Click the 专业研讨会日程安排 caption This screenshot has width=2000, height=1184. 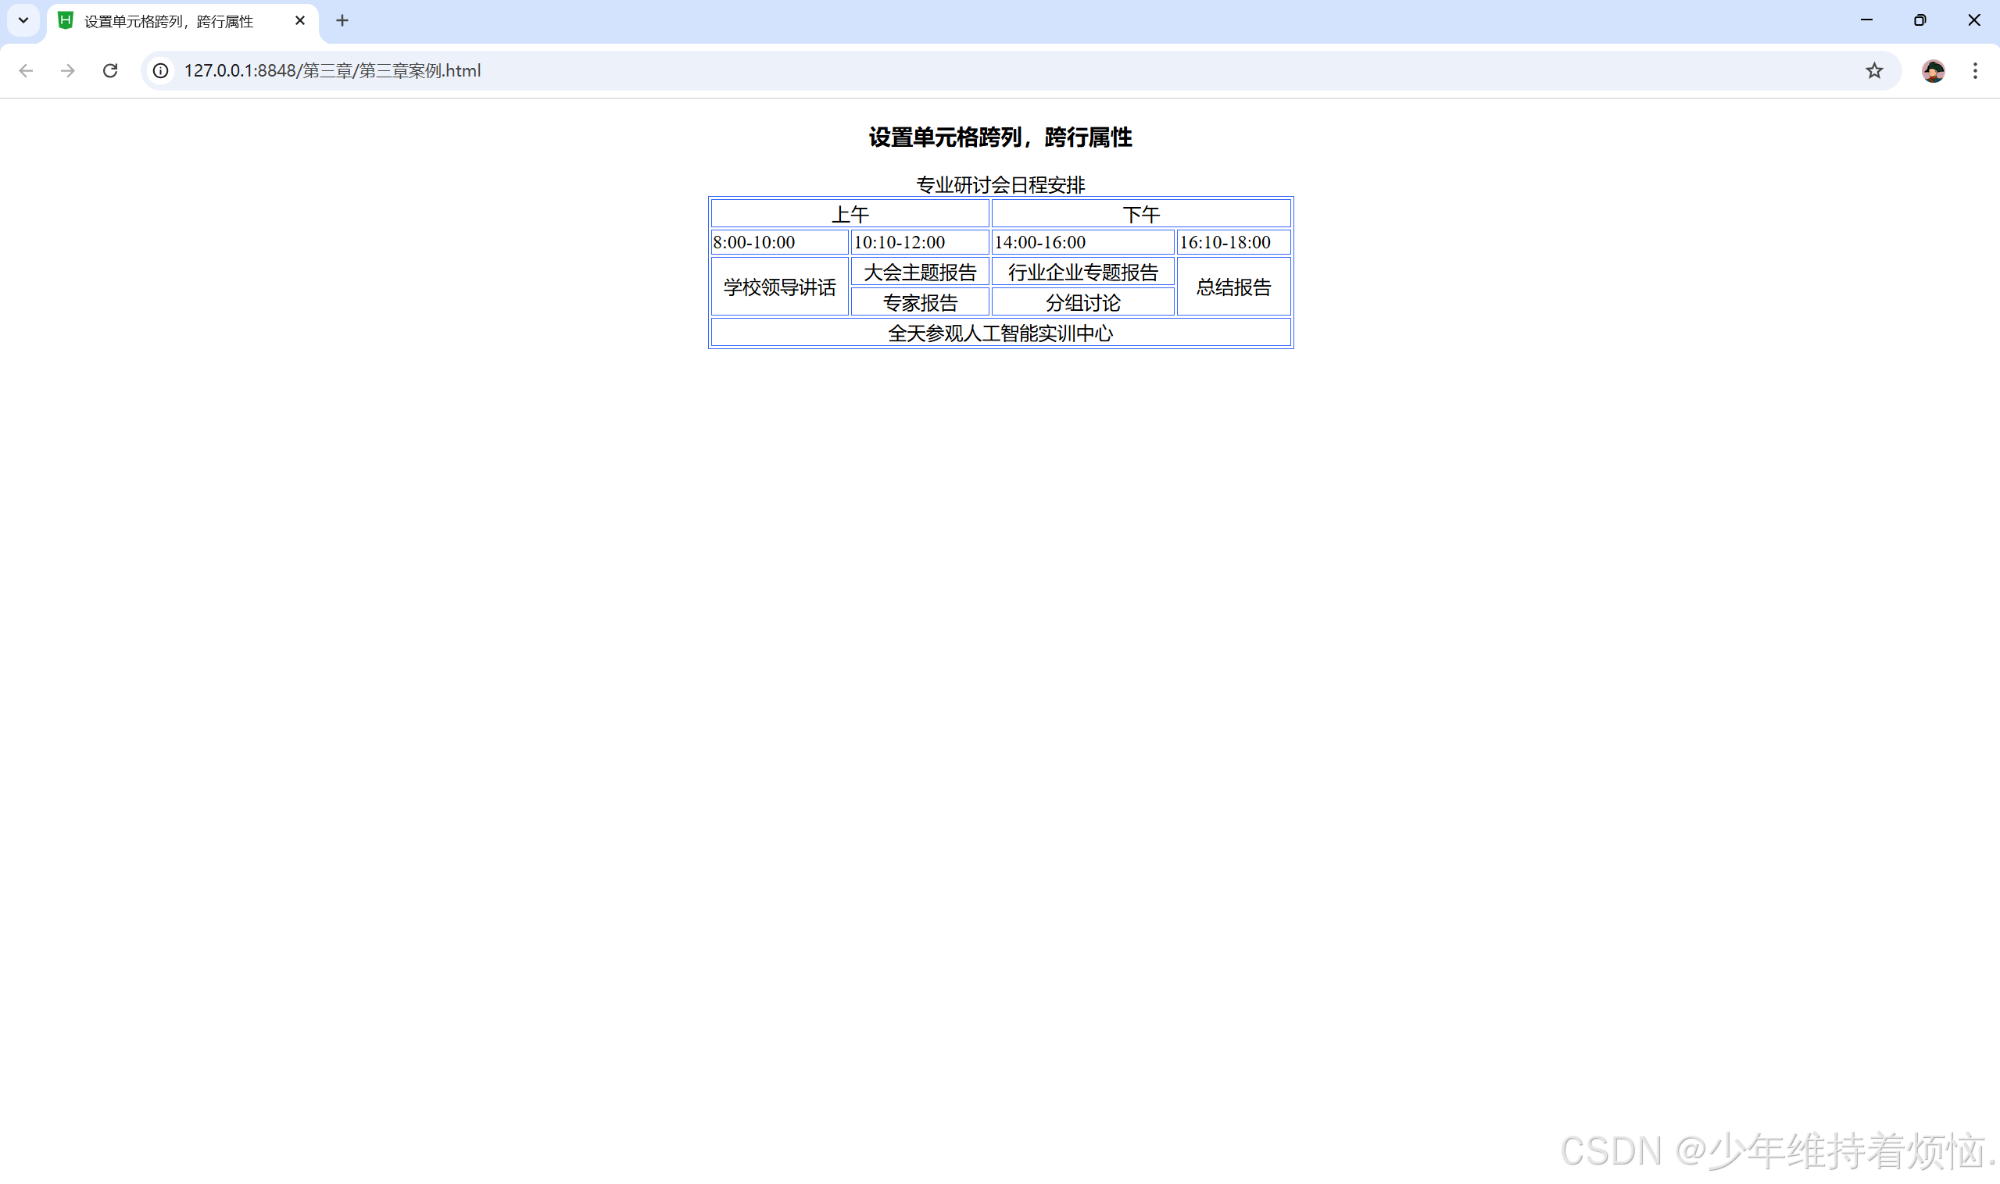[x=1000, y=185]
